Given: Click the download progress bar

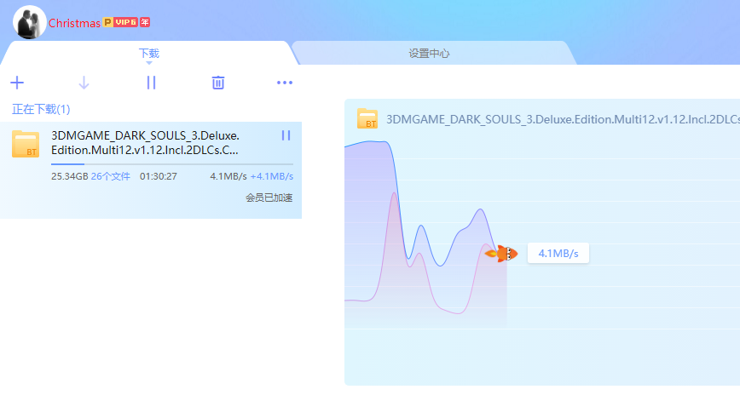Looking at the screenshot, I should point(172,164).
